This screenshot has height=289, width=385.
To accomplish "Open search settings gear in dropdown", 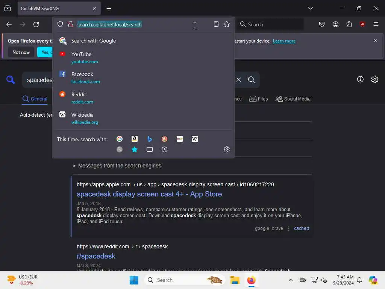I will [x=227, y=149].
